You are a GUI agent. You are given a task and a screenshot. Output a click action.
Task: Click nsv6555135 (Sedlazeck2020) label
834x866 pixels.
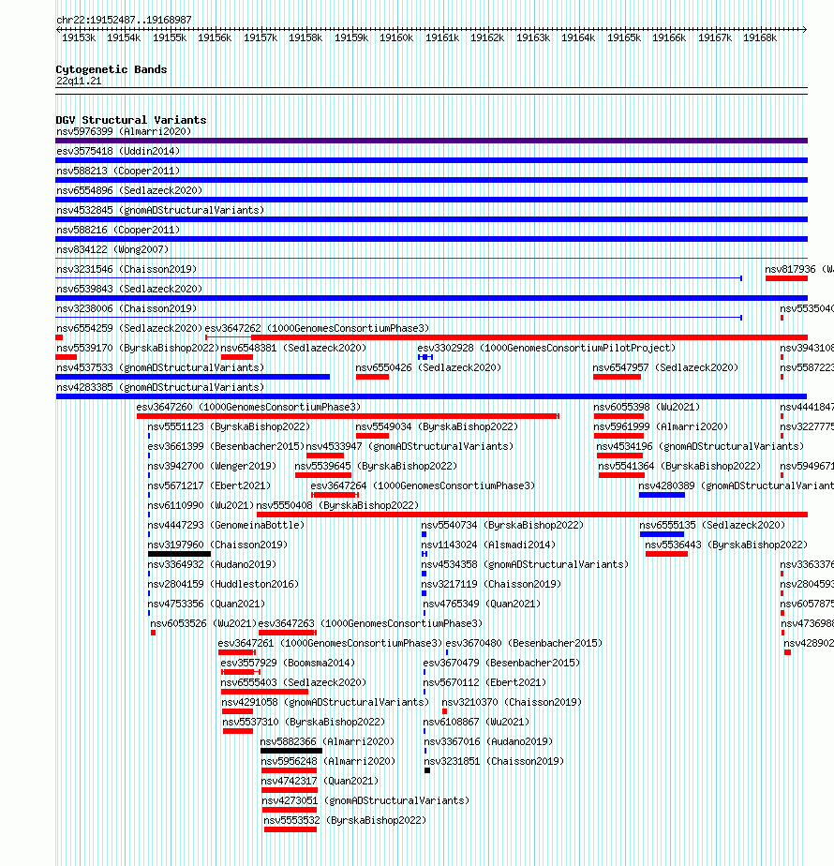712,525
